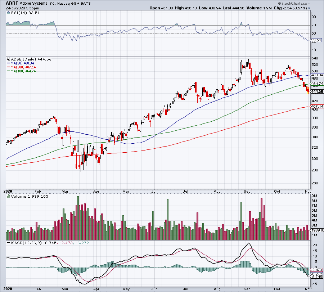Click the 'Last 444.56' quote value
Image resolution: width=324 pixels, height=292 pixels.
click(x=233, y=8)
